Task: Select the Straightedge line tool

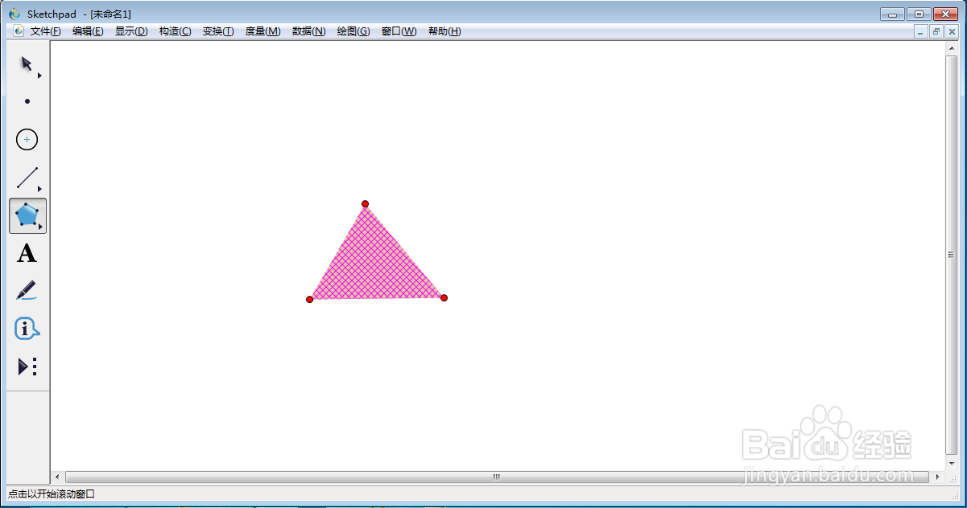Action: click(x=27, y=178)
